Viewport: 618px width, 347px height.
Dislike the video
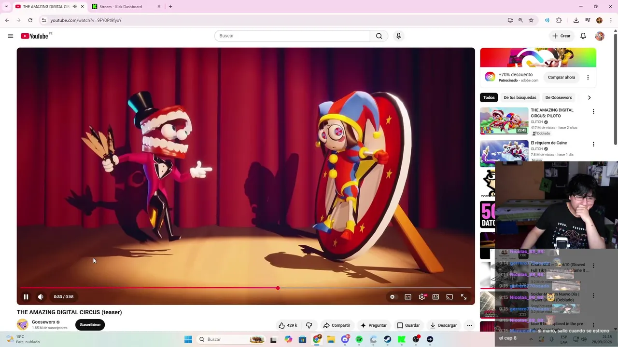[x=309, y=325]
